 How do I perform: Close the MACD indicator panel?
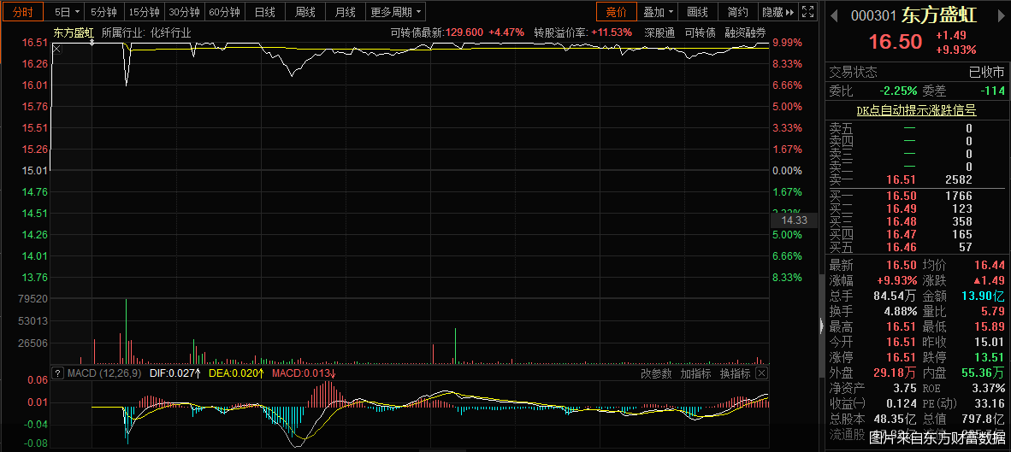[x=761, y=373]
